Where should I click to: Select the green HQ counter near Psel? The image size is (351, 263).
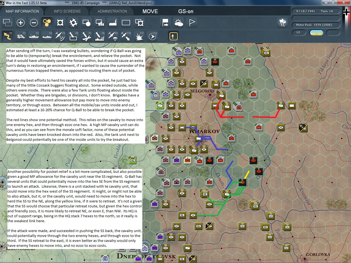[133, 160]
